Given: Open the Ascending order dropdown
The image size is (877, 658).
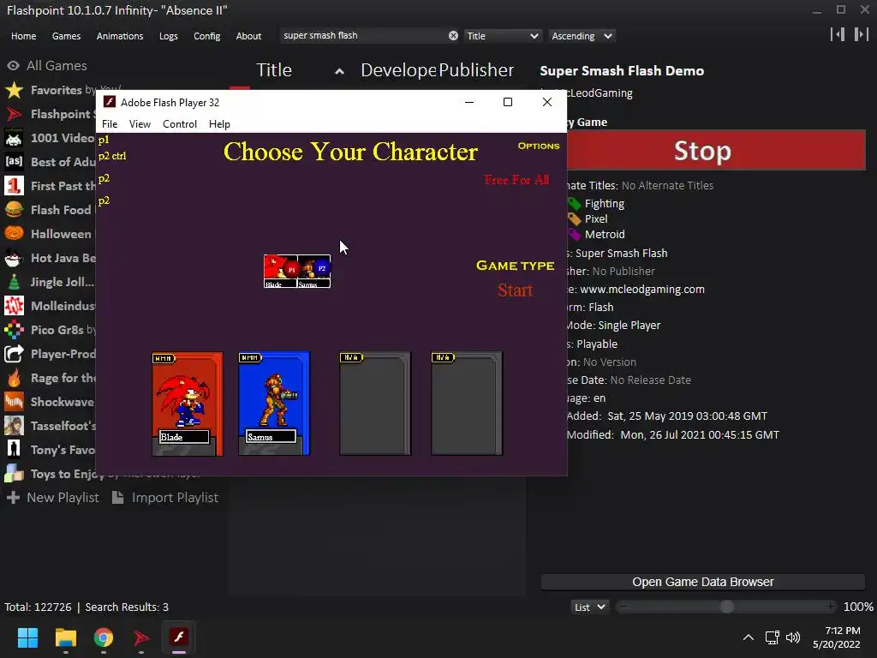Looking at the screenshot, I should tap(582, 36).
